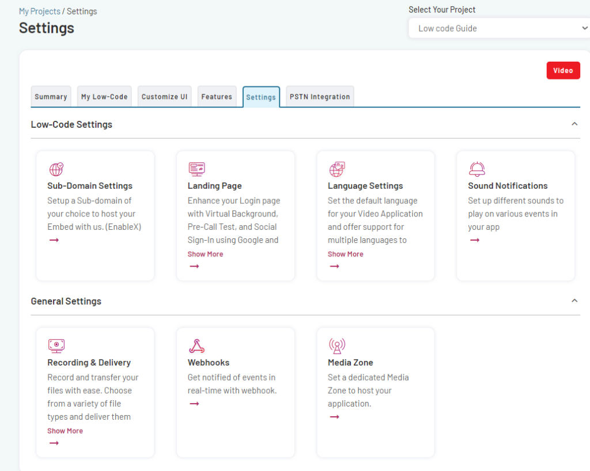Screen dimensions: 590x471
Task: Go to My Projects breadcrumb link
Action: [x=40, y=12]
